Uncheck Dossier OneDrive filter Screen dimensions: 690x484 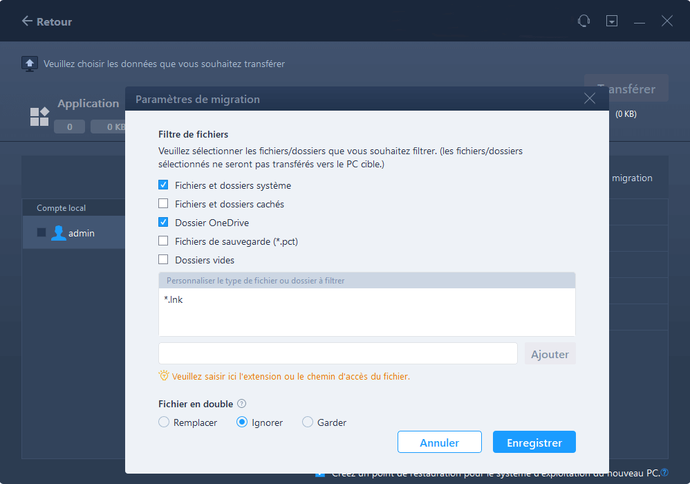coord(163,222)
